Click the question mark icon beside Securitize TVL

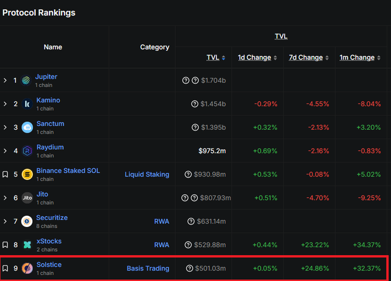pos(191,221)
